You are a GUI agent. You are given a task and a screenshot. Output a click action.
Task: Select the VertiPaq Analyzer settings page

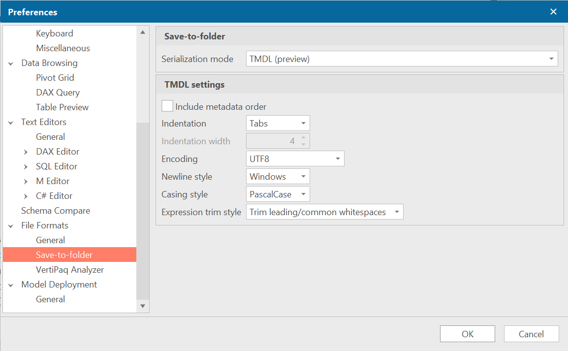click(69, 269)
